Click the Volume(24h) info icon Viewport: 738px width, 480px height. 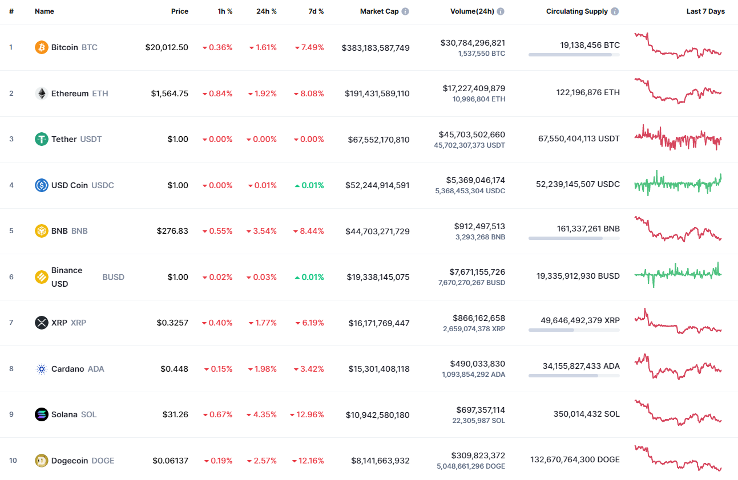coord(501,10)
